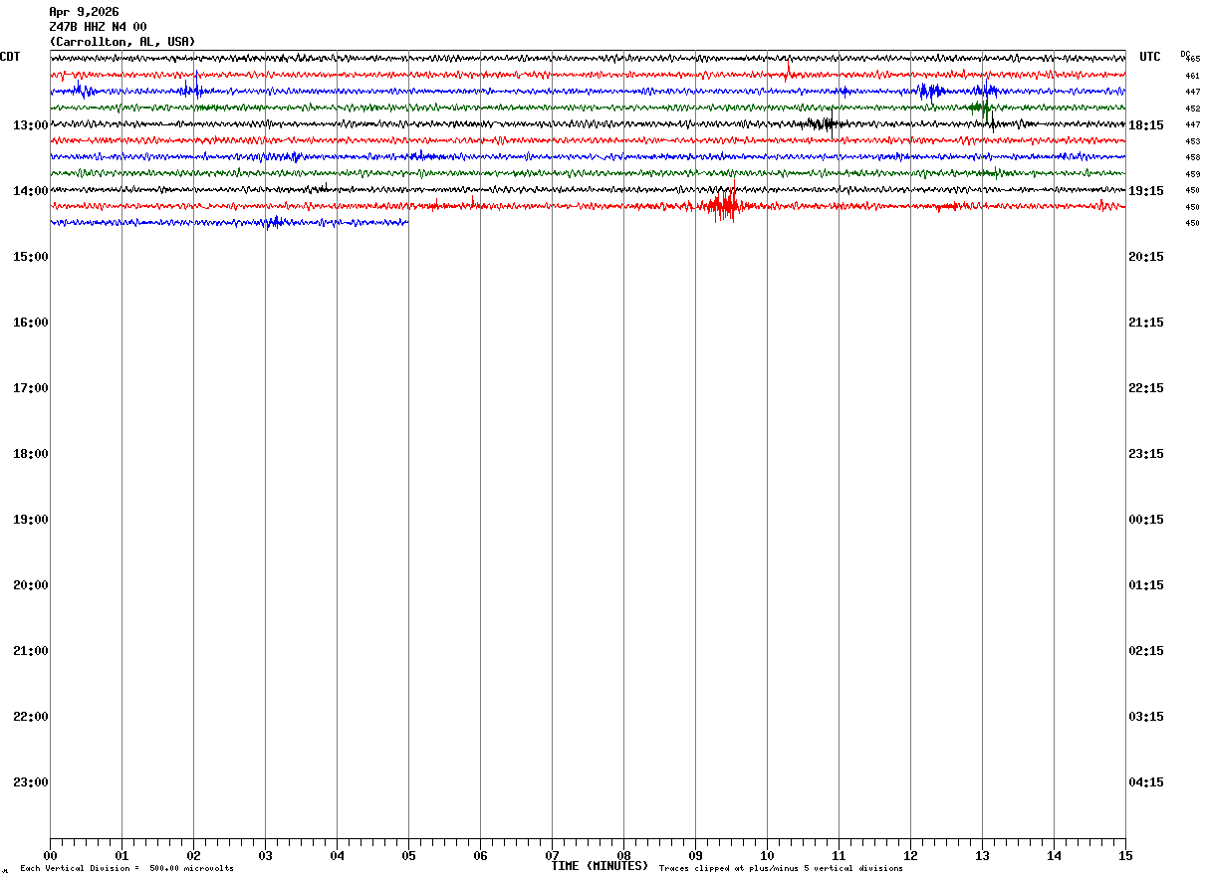Click the minute axis tick label 04
1205x882 pixels.
click(x=337, y=855)
